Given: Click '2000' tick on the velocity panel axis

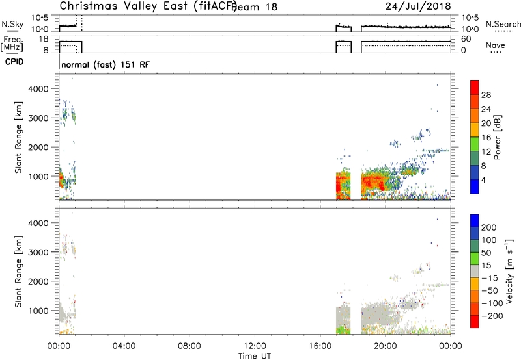Looking at the screenshot, I should click(x=38, y=281).
